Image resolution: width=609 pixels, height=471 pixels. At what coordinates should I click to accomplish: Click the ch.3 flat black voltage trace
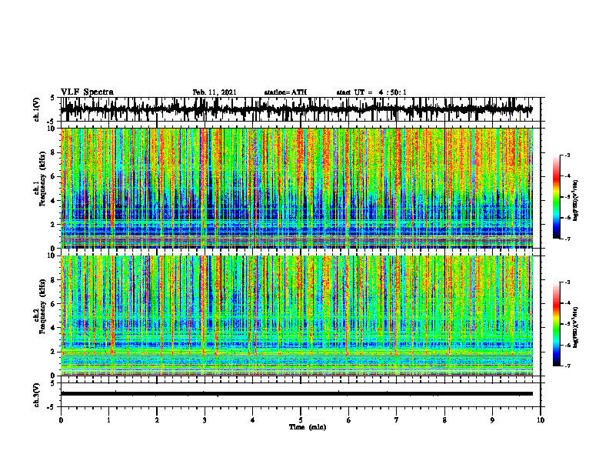[297, 394]
